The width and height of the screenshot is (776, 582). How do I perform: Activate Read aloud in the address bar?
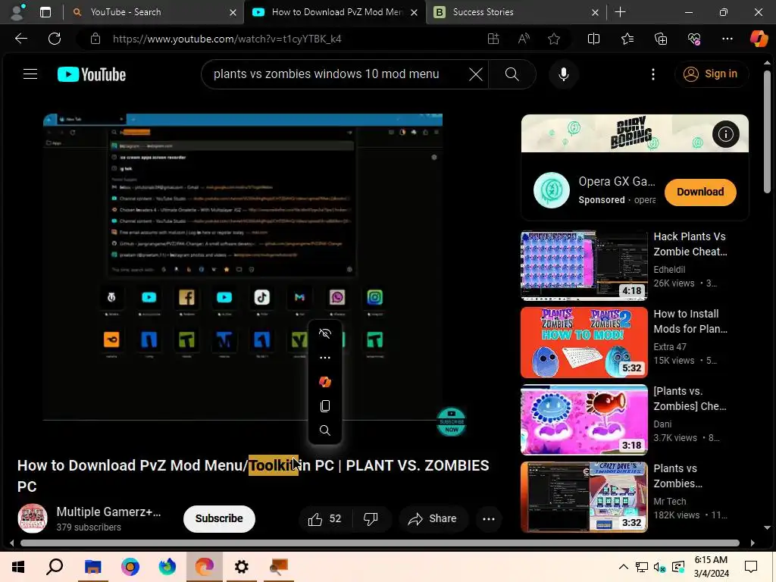point(524,39)
